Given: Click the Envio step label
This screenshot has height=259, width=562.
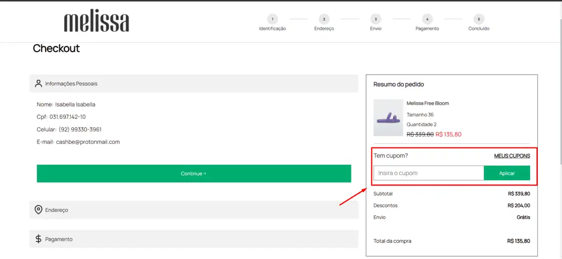Looking at the screenshot, I should (375, 28).
